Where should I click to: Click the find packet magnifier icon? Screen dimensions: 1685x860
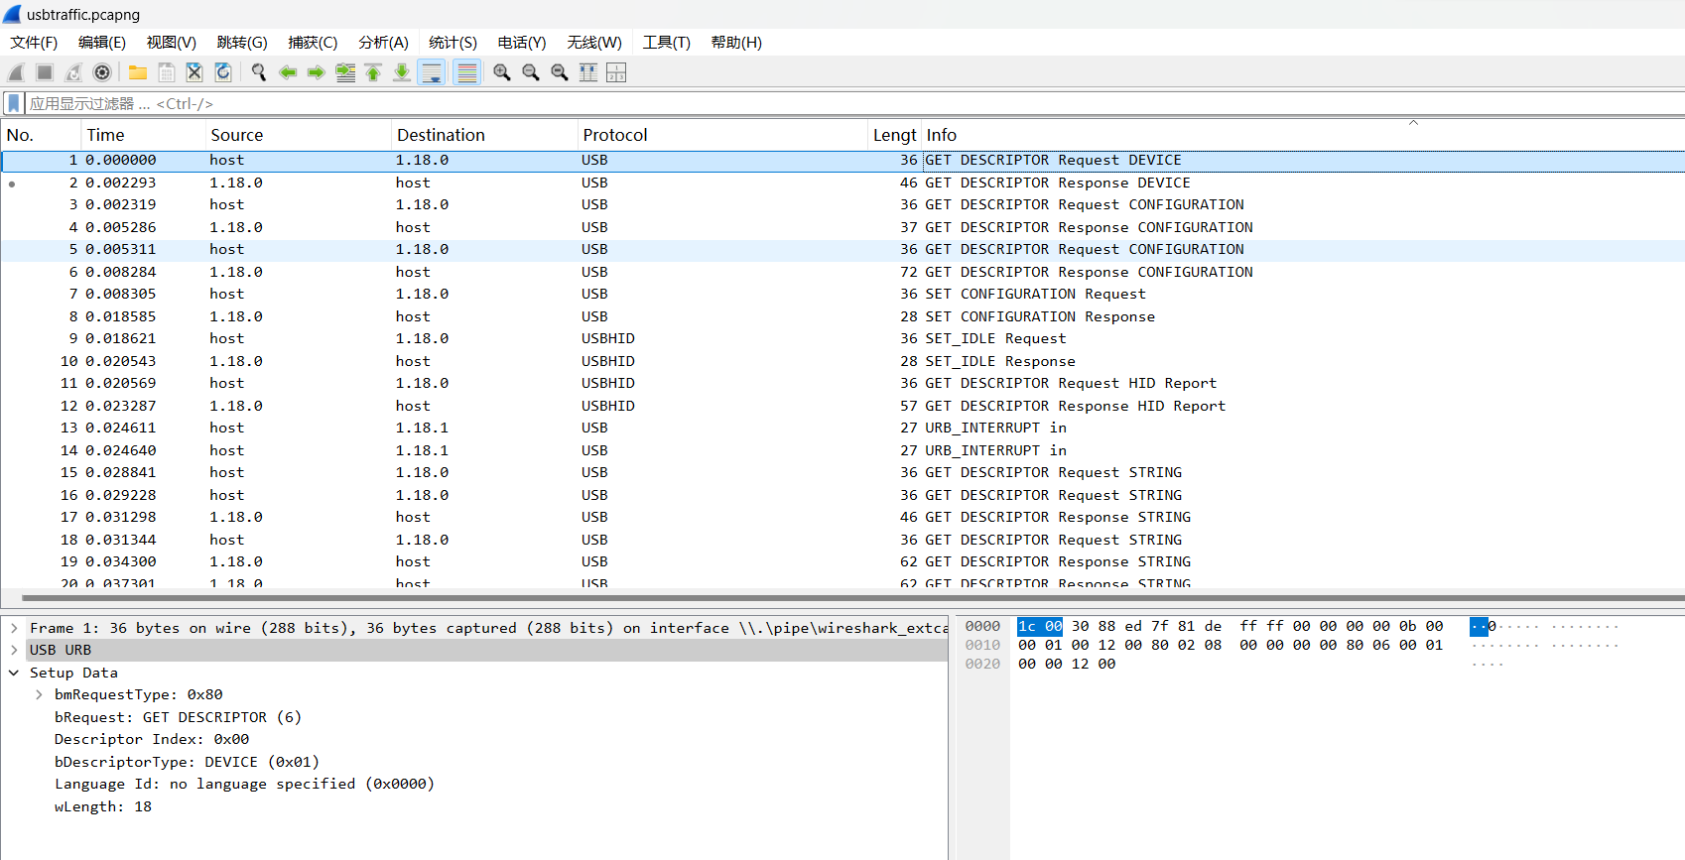[x=259, y=72]
